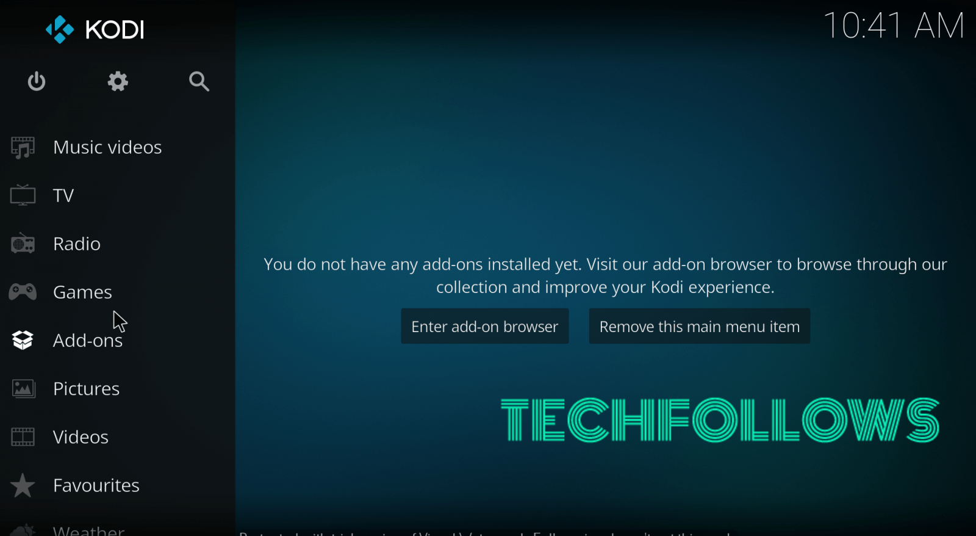Open the Weather menu item

click(x=88, y=530)
